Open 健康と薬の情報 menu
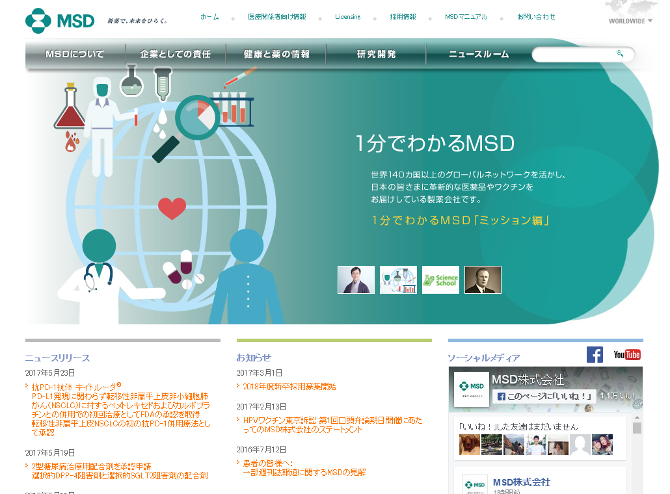670x494 pixels. [x=276, y=54]
